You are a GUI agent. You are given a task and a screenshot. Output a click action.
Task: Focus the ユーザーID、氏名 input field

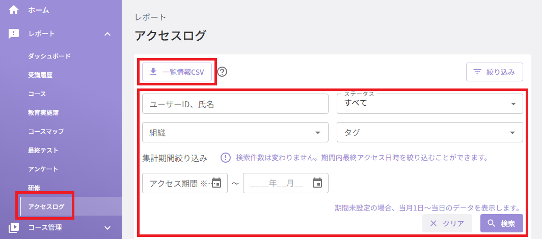point(235,103)
